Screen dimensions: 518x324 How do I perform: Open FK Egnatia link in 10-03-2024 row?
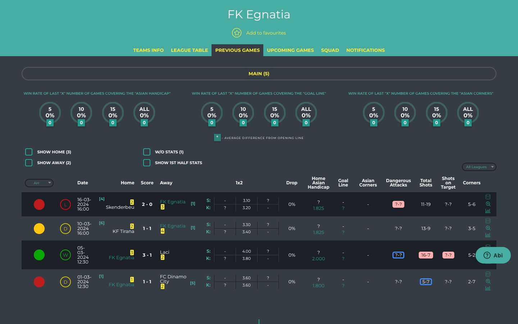[x=173, y=226]
